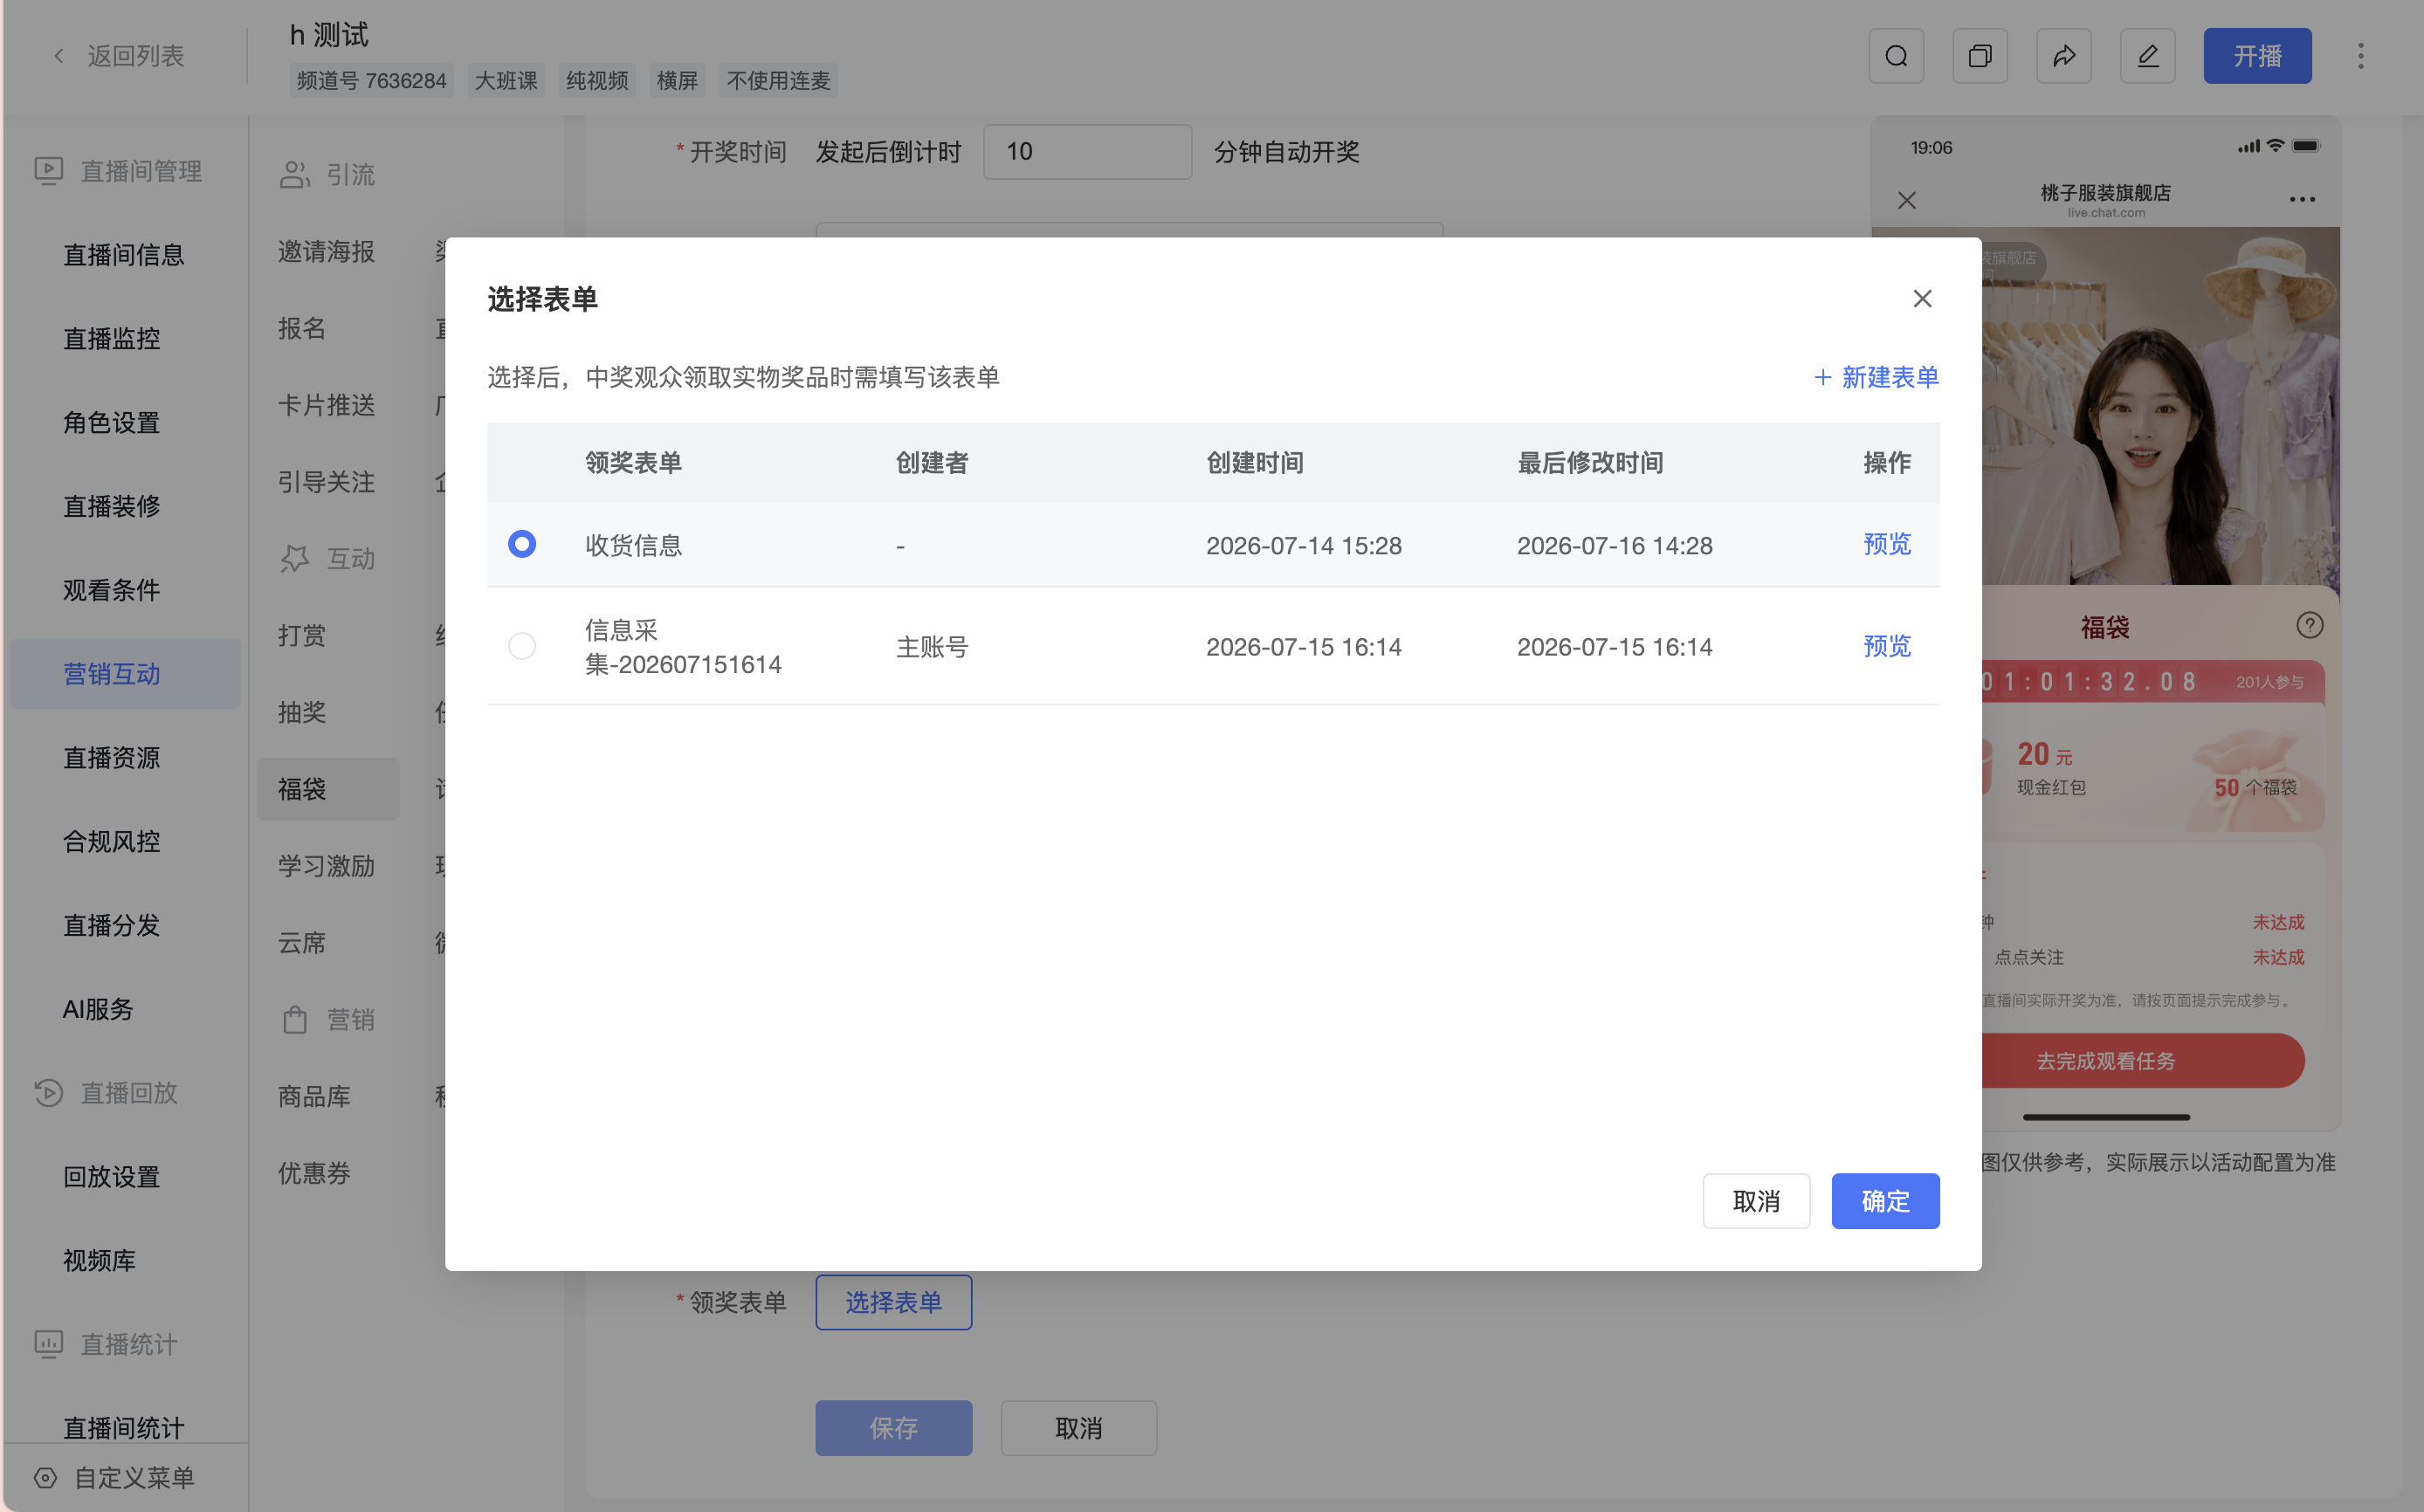Click 新建表单 link
The width and height of the screenshot is (2424, 1512).
[1877, 378]
